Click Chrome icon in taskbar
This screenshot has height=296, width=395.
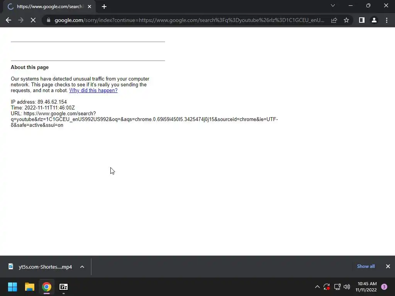(47, 287)
